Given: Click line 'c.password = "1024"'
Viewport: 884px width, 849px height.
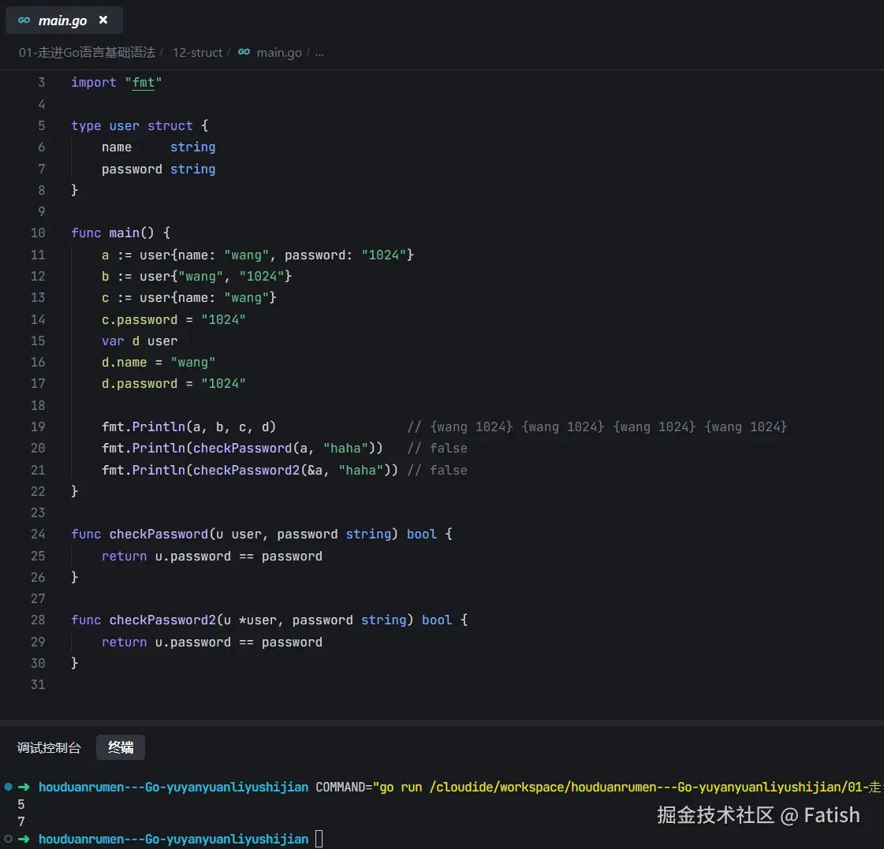Looking at the screenshot, I should (x=173, y=319).
